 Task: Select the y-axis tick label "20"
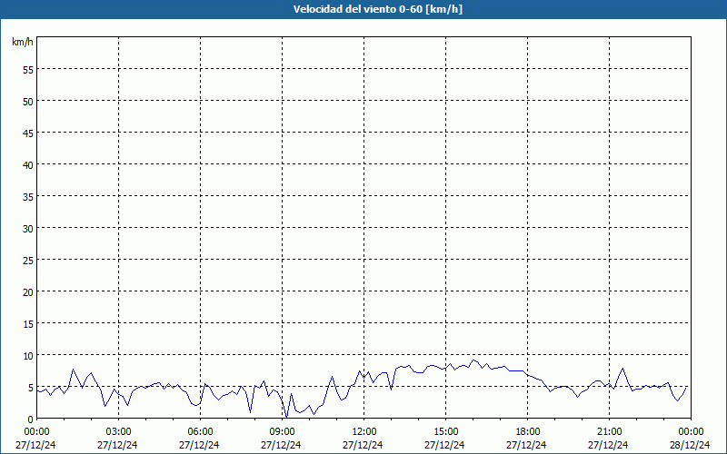[x=28, y=291]
